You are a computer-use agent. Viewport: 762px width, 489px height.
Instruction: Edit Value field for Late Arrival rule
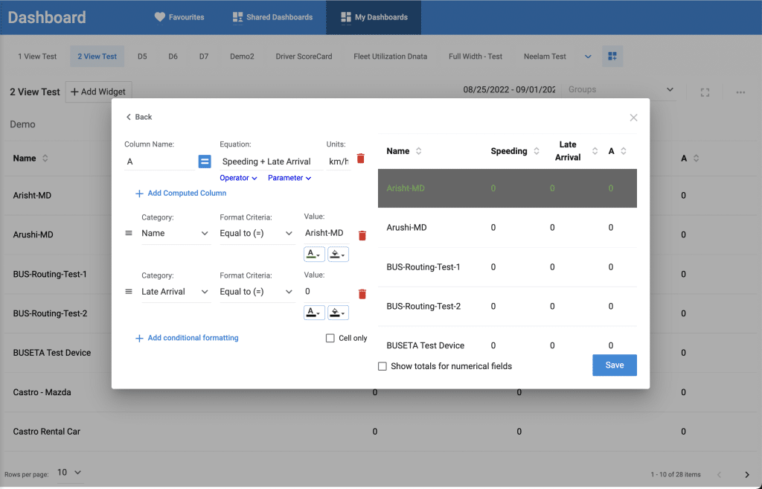[327, 291]
